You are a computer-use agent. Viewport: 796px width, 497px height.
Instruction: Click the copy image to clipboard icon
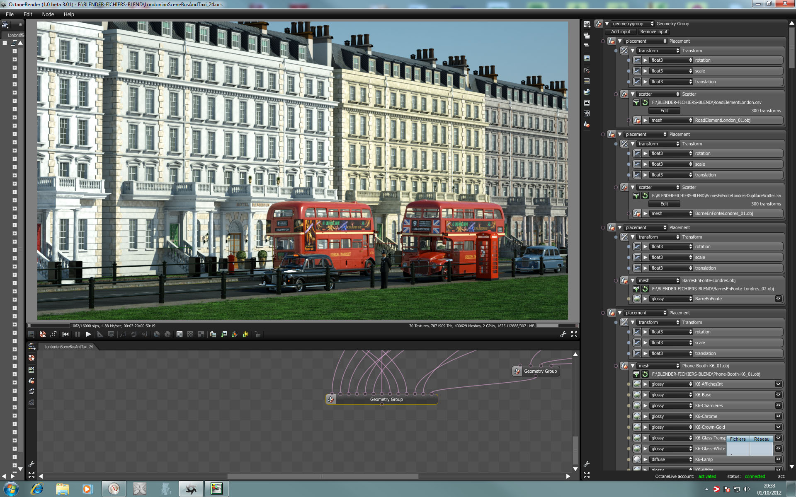coord(213,334)
